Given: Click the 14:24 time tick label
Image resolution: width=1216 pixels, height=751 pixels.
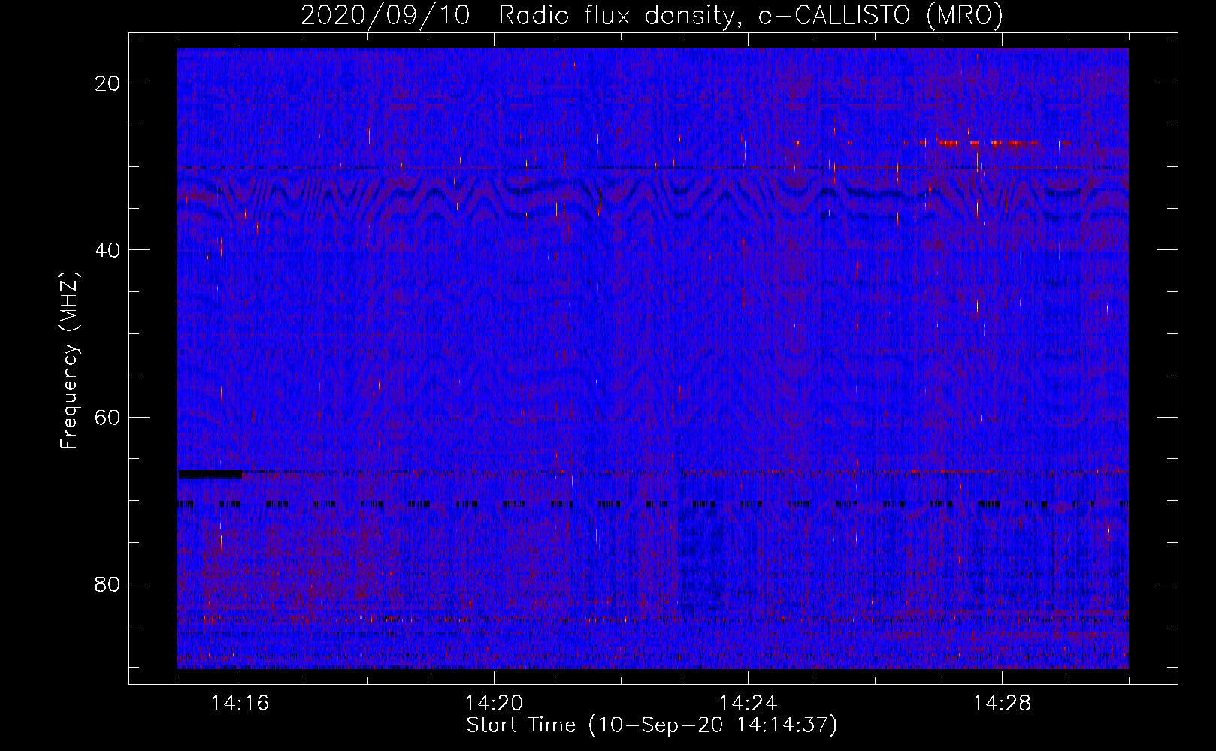Looking at the screenshot, I should [x=748, y=703].
